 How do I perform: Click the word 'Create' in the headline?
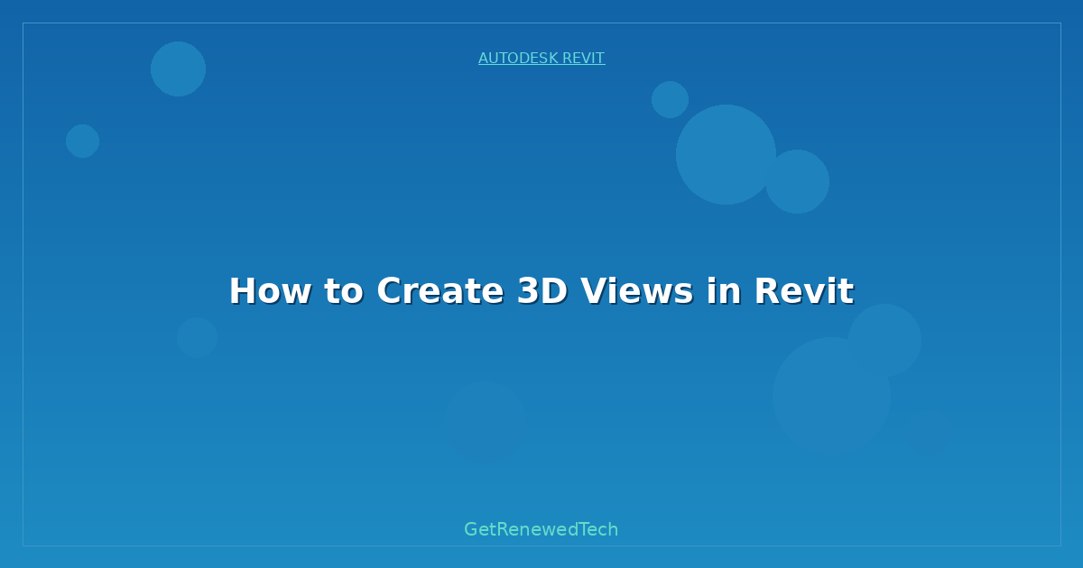pyautogui.click(x=440, y=291)
